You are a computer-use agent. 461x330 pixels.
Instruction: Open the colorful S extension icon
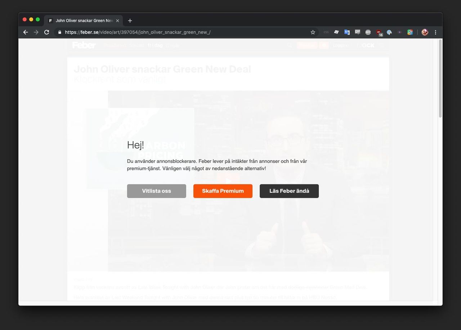410,32
